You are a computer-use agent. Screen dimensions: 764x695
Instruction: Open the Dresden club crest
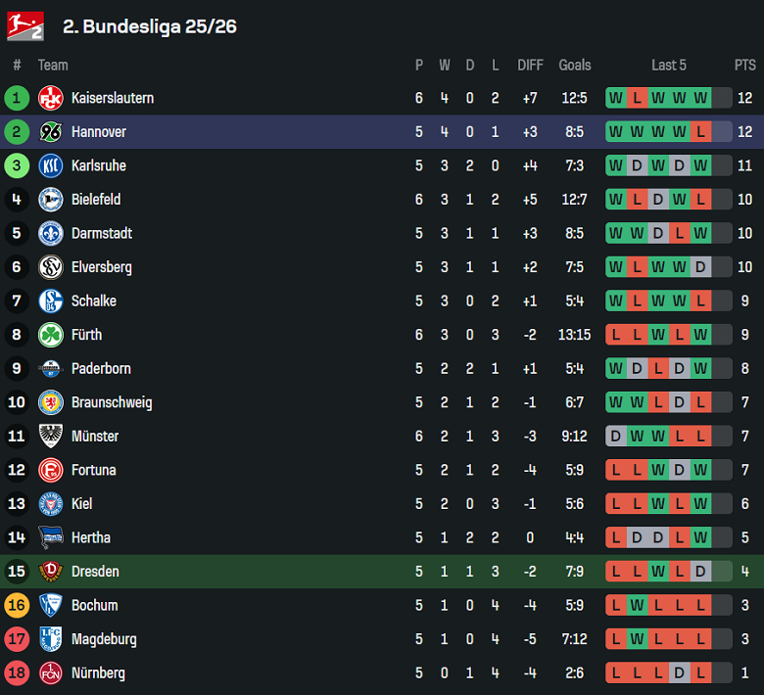51,572
